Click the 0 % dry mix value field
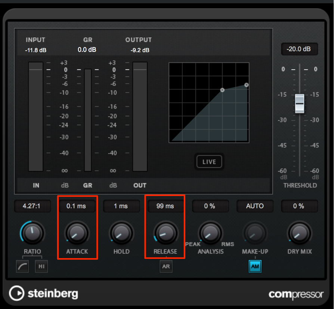The height and width of the screenshot is (309, 334). pos(300,206)
